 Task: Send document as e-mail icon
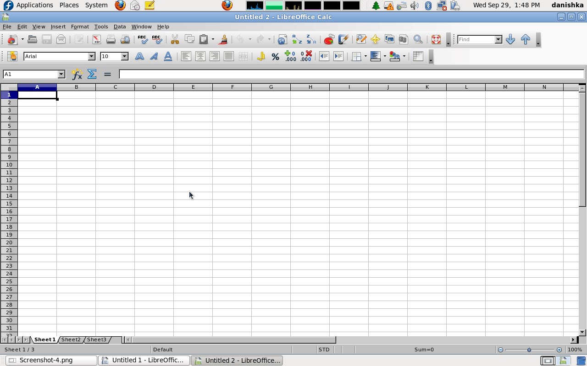tap(61, 39)
